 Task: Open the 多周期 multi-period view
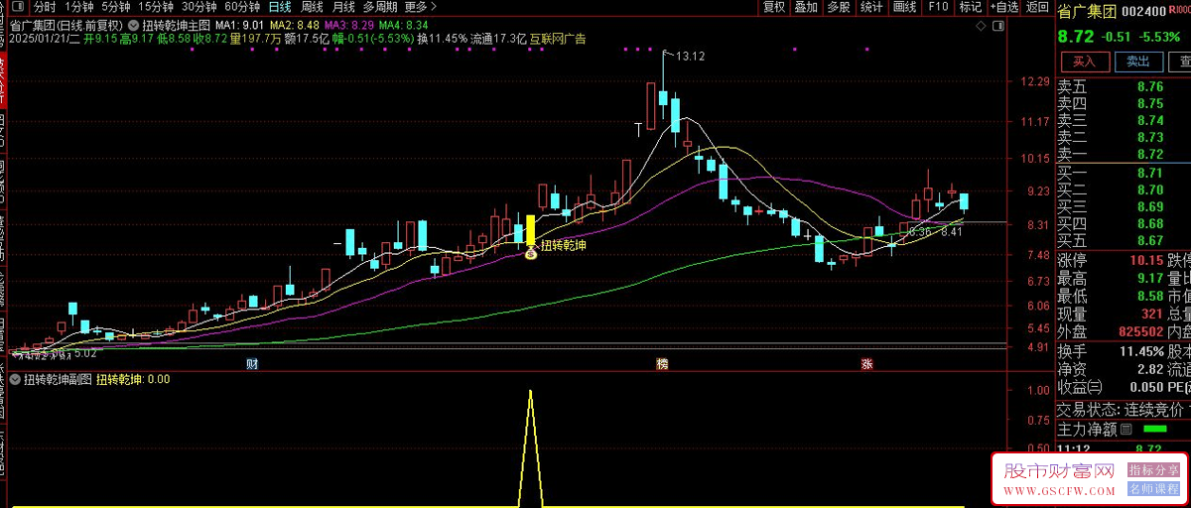pos(381,7)
